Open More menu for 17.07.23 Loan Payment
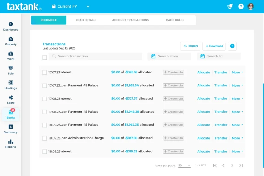 click(237, 85)
